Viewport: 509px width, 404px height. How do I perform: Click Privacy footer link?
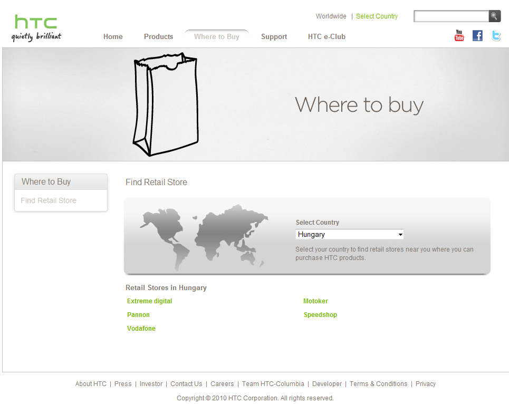click(426, 384)
